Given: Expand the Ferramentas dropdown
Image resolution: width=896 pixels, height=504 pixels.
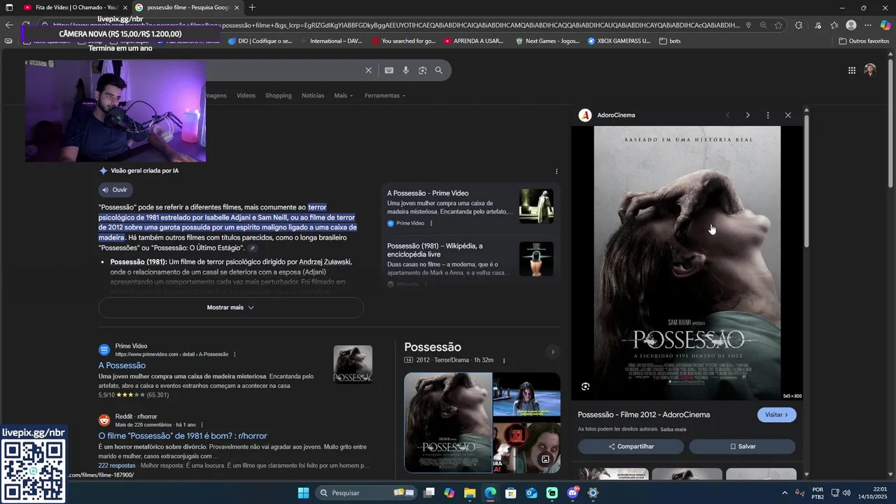Looking at the screenshot, I should click(x=384, y=96).
